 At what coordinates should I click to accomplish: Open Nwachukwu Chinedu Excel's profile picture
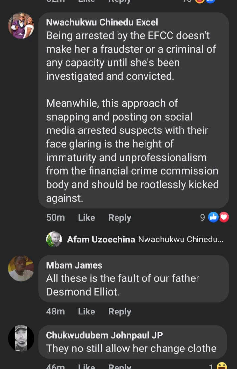pos(21,26)
